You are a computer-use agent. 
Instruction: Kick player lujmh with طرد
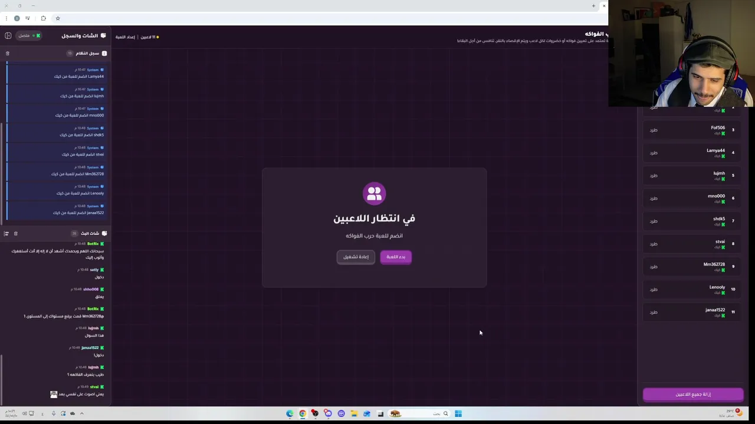pos(654,175)
